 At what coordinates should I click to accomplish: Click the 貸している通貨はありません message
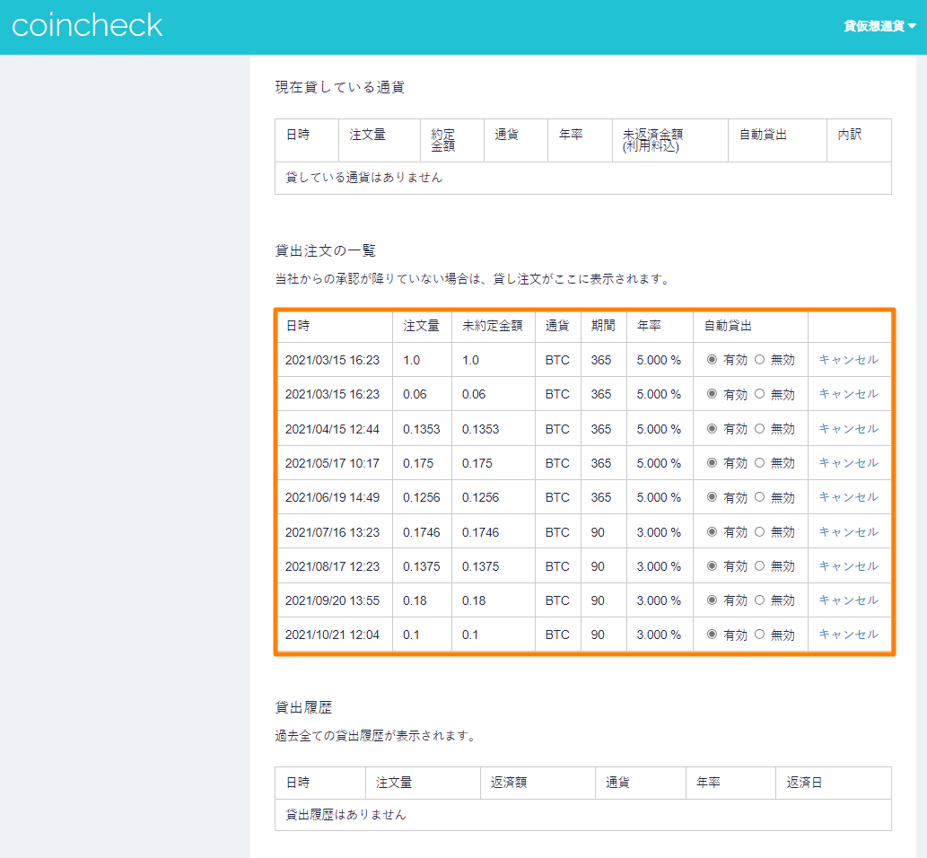coord(363,178)
